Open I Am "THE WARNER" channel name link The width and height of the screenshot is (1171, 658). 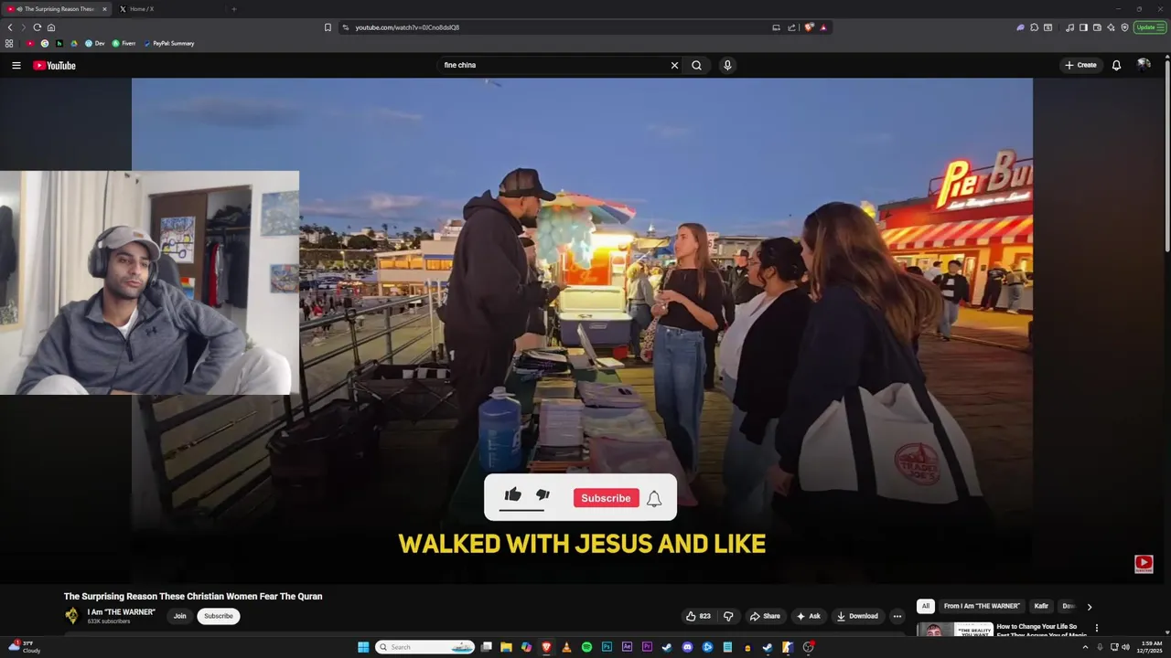point(122,612)
